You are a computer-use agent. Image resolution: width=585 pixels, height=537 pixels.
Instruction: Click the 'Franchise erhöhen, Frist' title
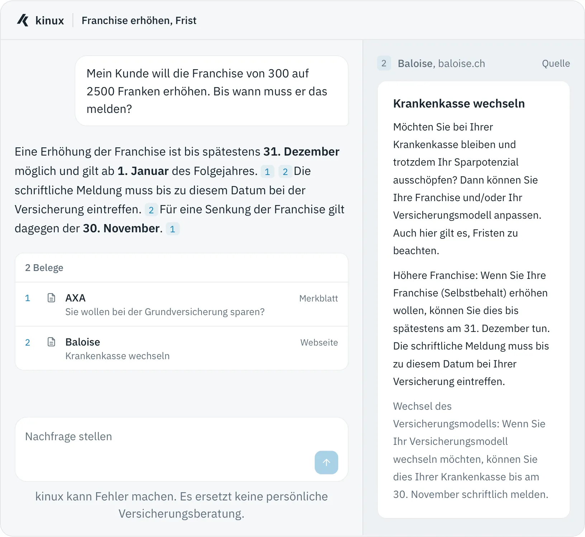139,20
